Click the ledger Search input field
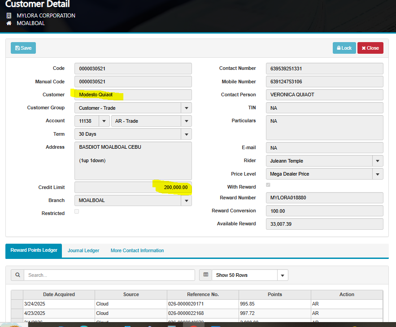The image size is (396, 327). pos(109,275)
